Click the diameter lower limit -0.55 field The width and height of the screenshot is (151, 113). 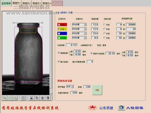coord(130,55)
